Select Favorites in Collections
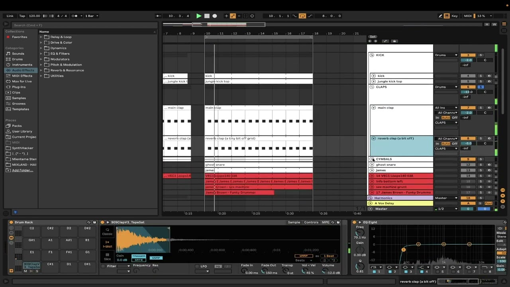Screen dimensions: 510x287 click(x=20, y=37)
